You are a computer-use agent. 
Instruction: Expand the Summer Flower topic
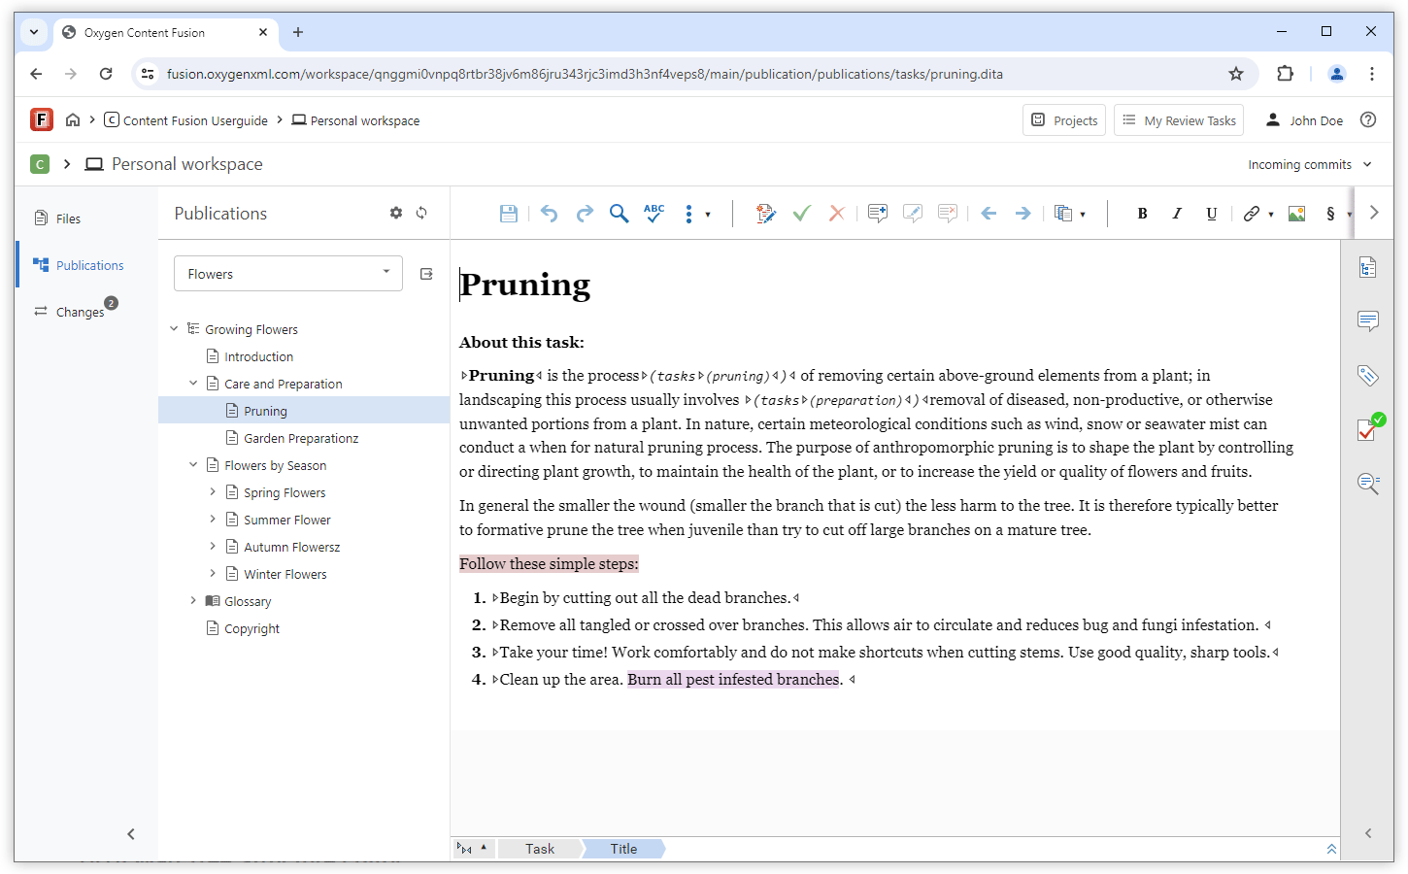coord(213,520)
